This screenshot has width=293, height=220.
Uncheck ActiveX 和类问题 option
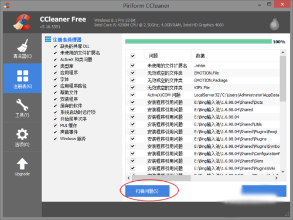pyautogui.click(x=55, y=60)
